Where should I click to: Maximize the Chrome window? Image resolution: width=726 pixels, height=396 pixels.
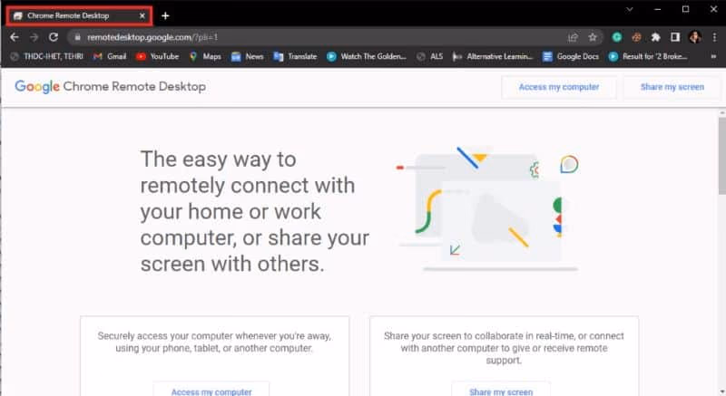686,9
